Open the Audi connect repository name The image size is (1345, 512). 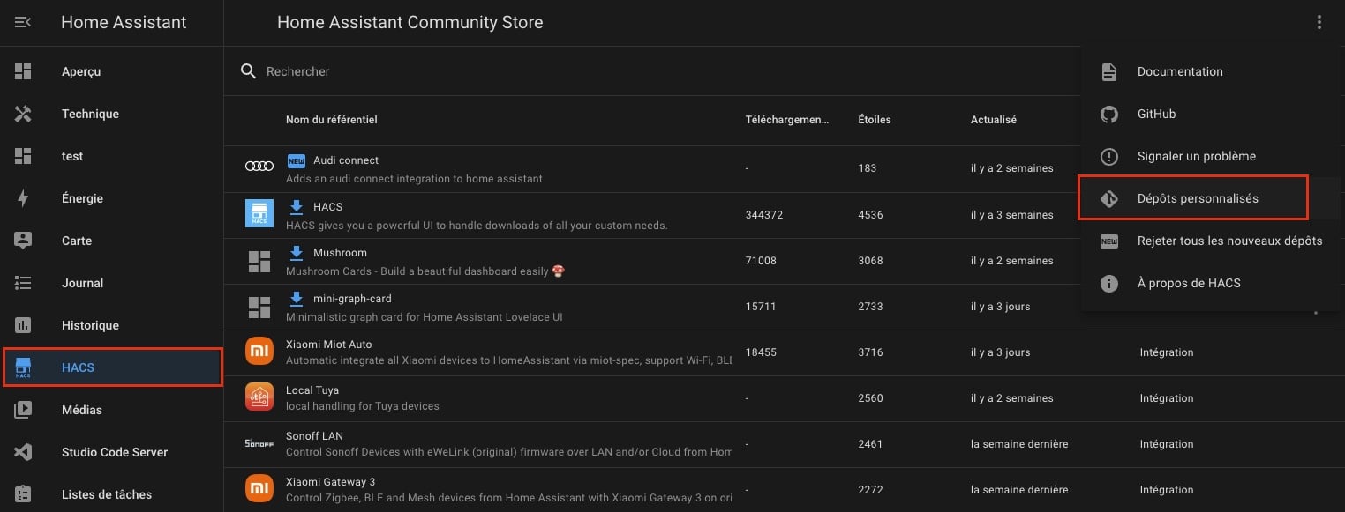(346, 160)
